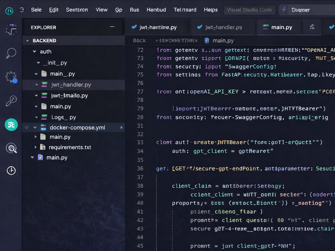Select jwt_handler.py in the explorer

pos(73,85)
